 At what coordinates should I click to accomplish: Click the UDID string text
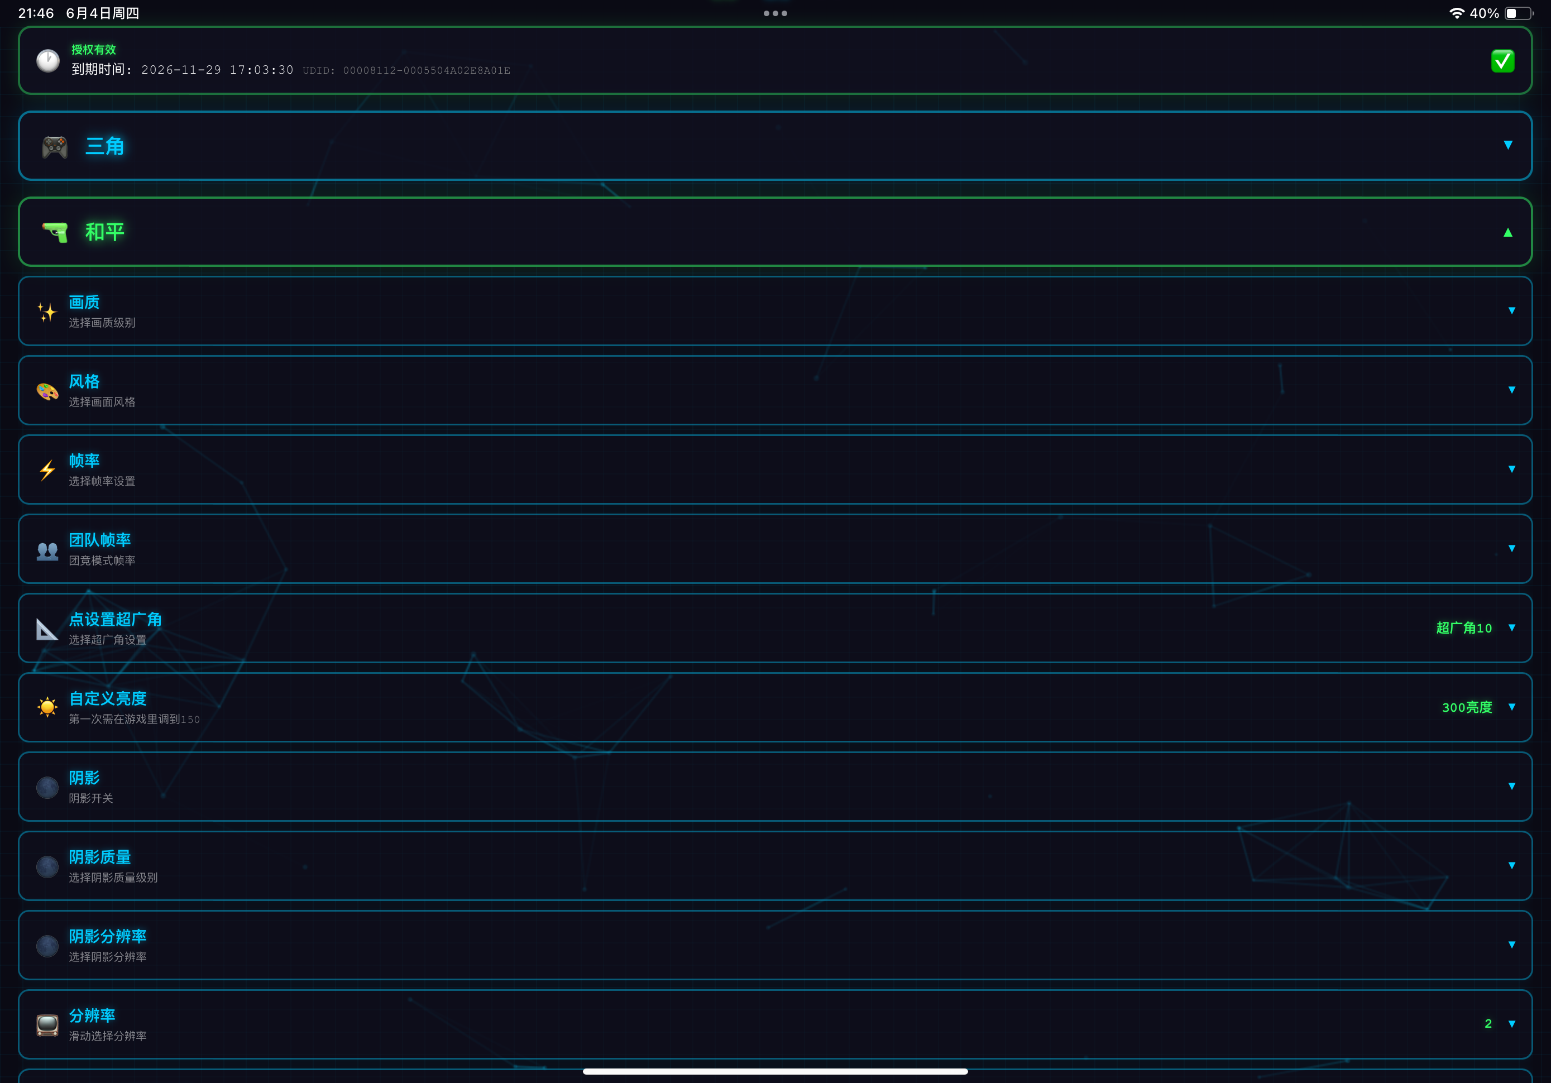406,70
